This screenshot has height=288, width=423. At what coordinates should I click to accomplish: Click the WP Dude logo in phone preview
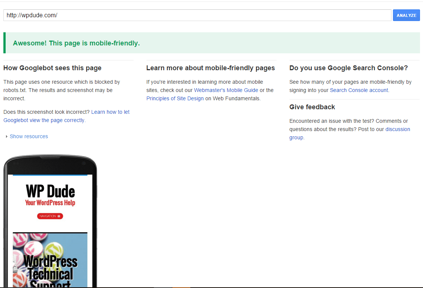(50, 191)
